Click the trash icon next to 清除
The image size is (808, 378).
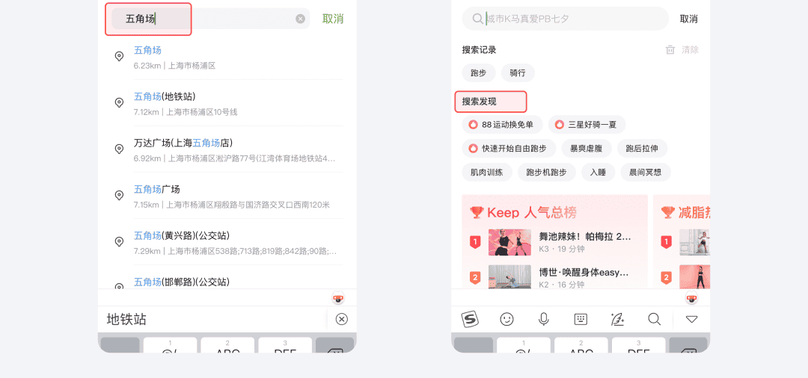(670, 50)
